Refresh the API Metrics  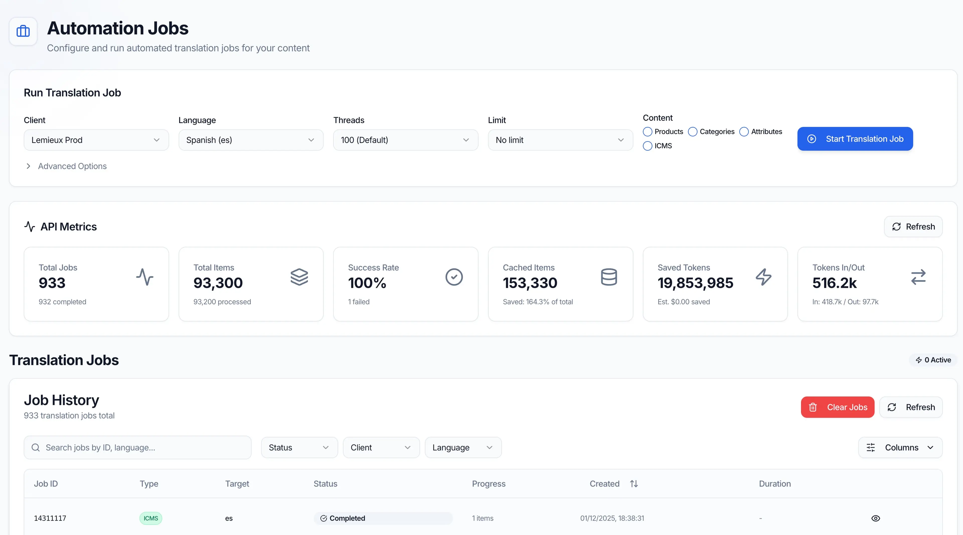[x=913, y=227]
